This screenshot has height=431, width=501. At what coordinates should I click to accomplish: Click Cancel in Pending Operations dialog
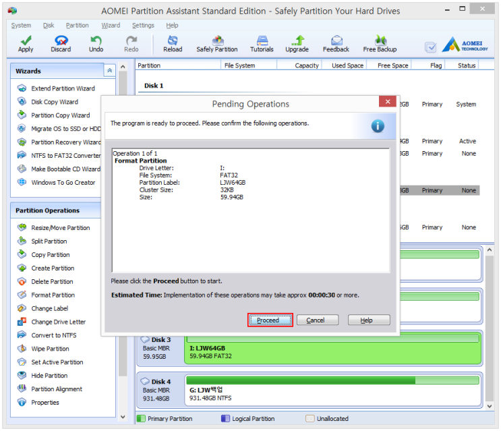click(x=318, y=320)
